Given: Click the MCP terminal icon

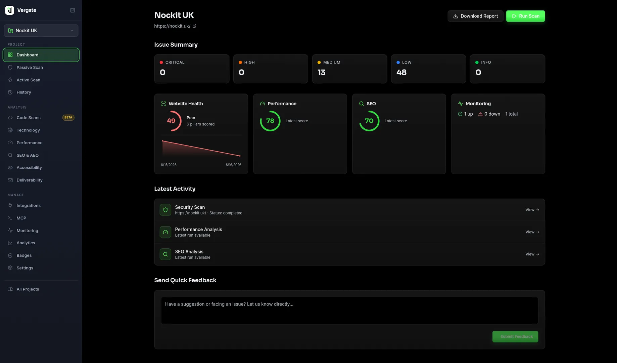Looking at the screenshot, I should tap(10, 218).
